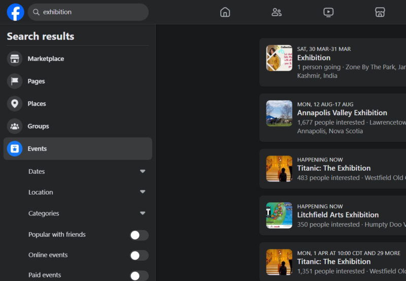Select the Pages flag icon filter

[x=15, y=81]
